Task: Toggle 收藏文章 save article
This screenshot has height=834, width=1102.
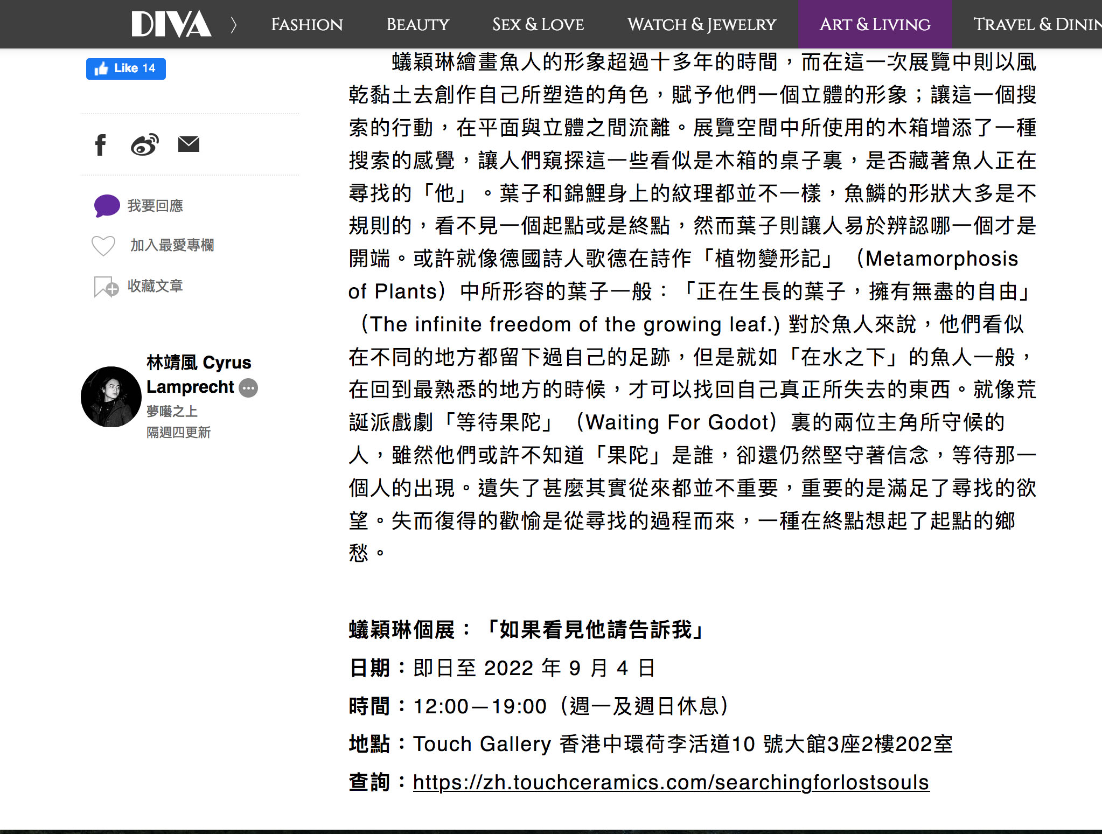Action: coord(155,286)
